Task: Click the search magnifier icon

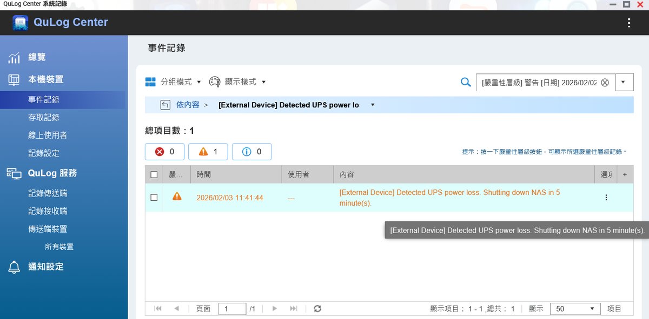Action: pyautogui.click(x=465, y=82)
